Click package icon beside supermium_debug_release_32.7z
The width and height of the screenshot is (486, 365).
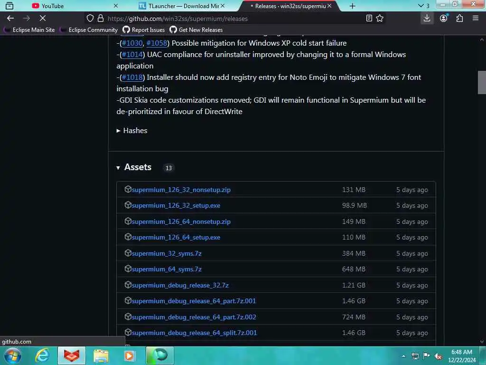tap(128, 285)
